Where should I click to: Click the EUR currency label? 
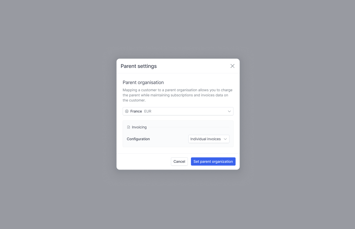[x=148, y=111]
